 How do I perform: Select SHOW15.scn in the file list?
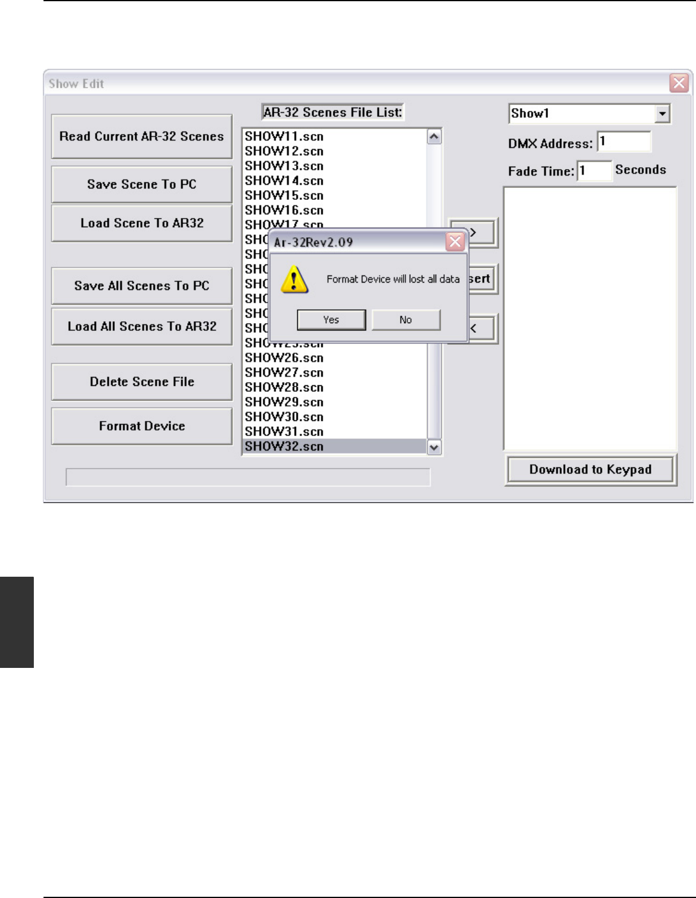click(x=335, y=196)
